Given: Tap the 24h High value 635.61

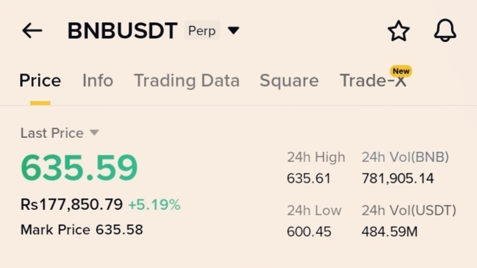Looking at the screenshot, I should point(308,179).
